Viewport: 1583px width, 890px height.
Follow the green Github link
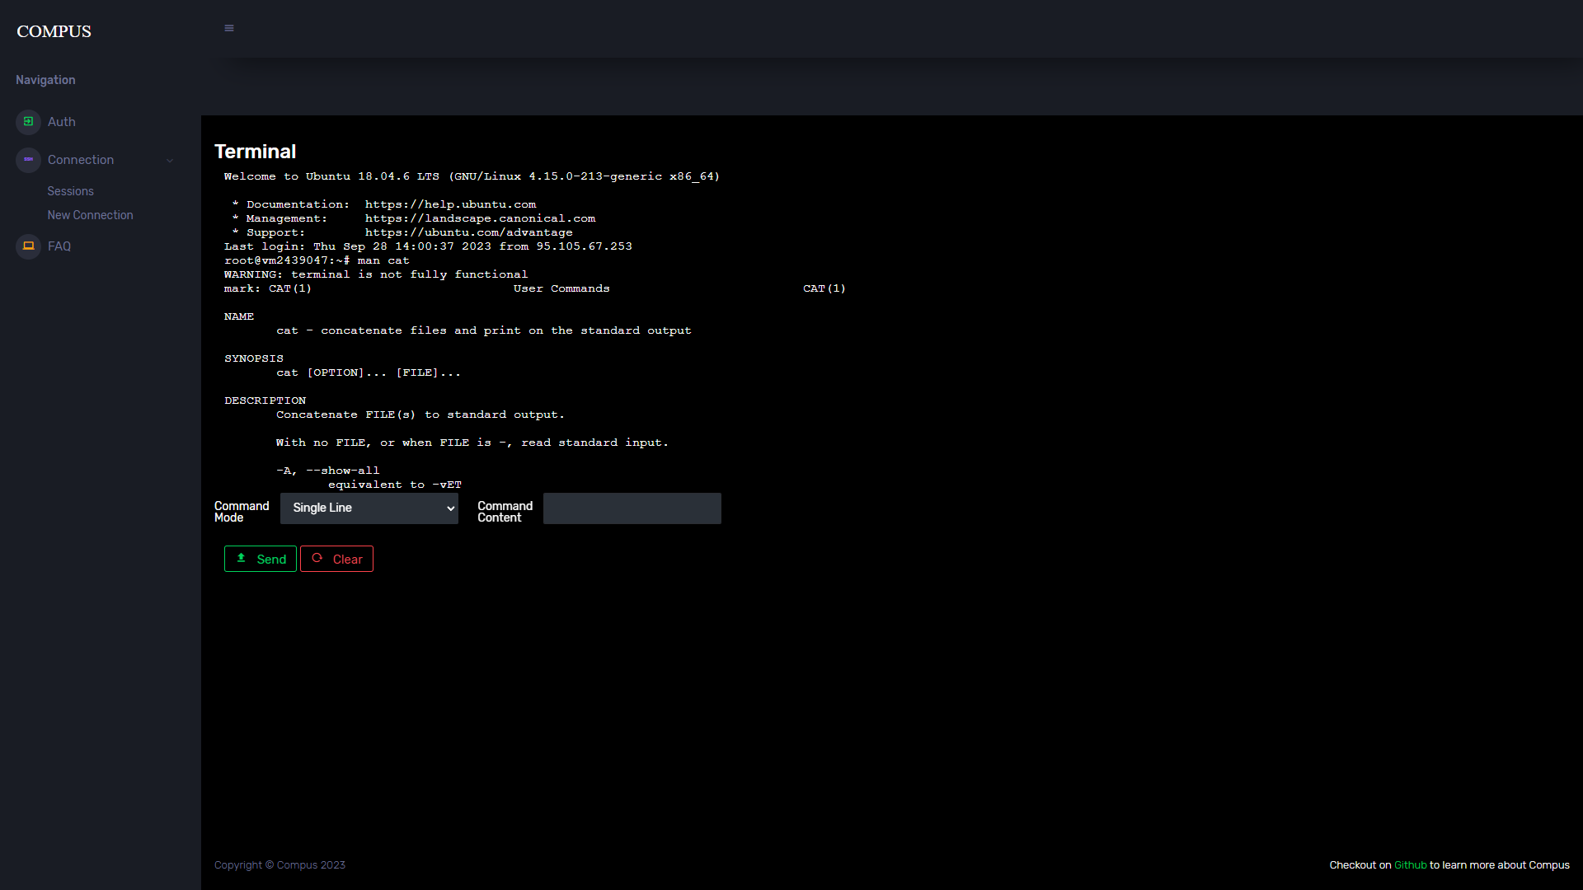point(1410,865)
